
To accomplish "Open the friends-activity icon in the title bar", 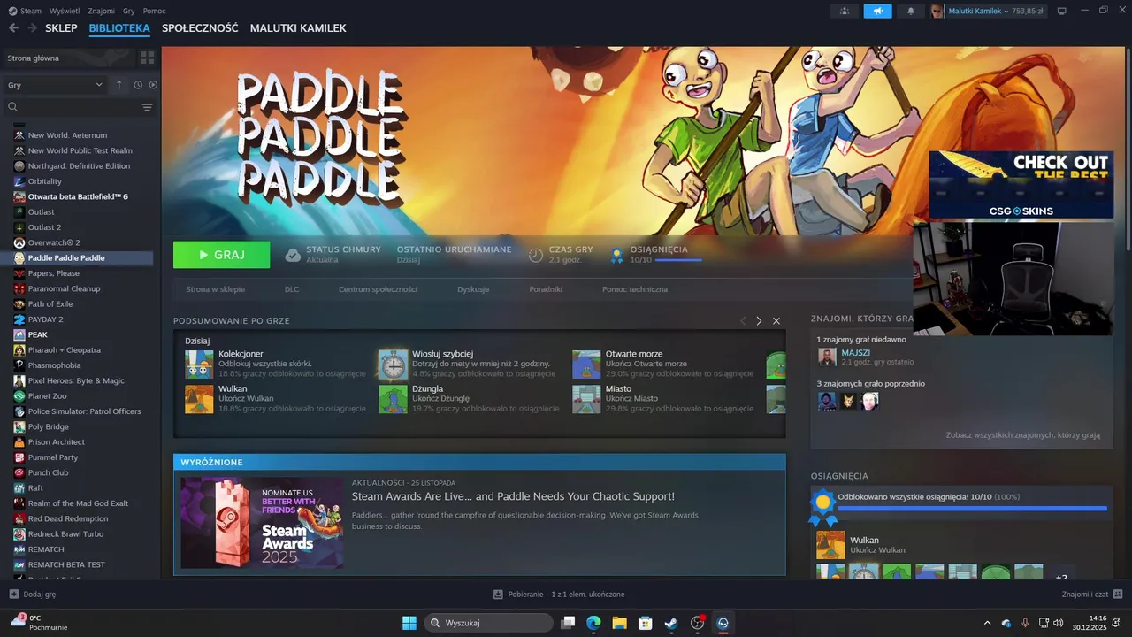I will tap(844, 12).
